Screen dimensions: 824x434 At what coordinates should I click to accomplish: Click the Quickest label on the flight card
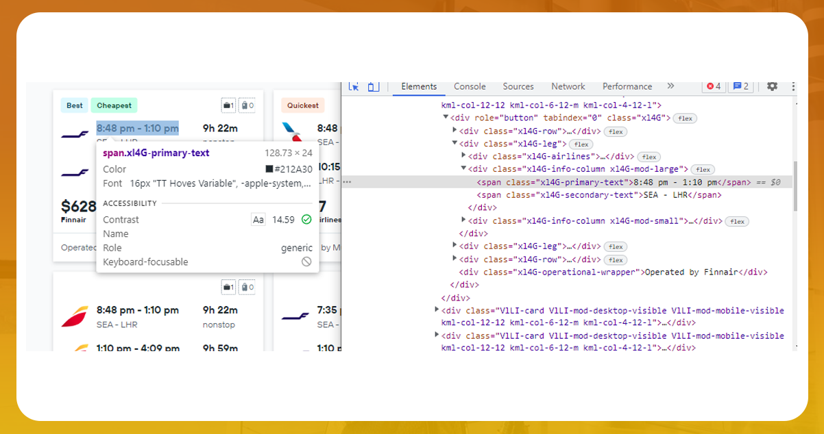click(304, 105)
